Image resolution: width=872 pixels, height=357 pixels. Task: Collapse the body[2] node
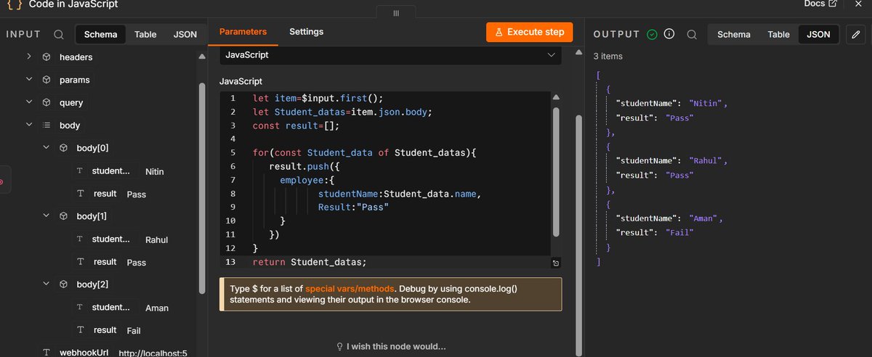[x=46, y=284]
